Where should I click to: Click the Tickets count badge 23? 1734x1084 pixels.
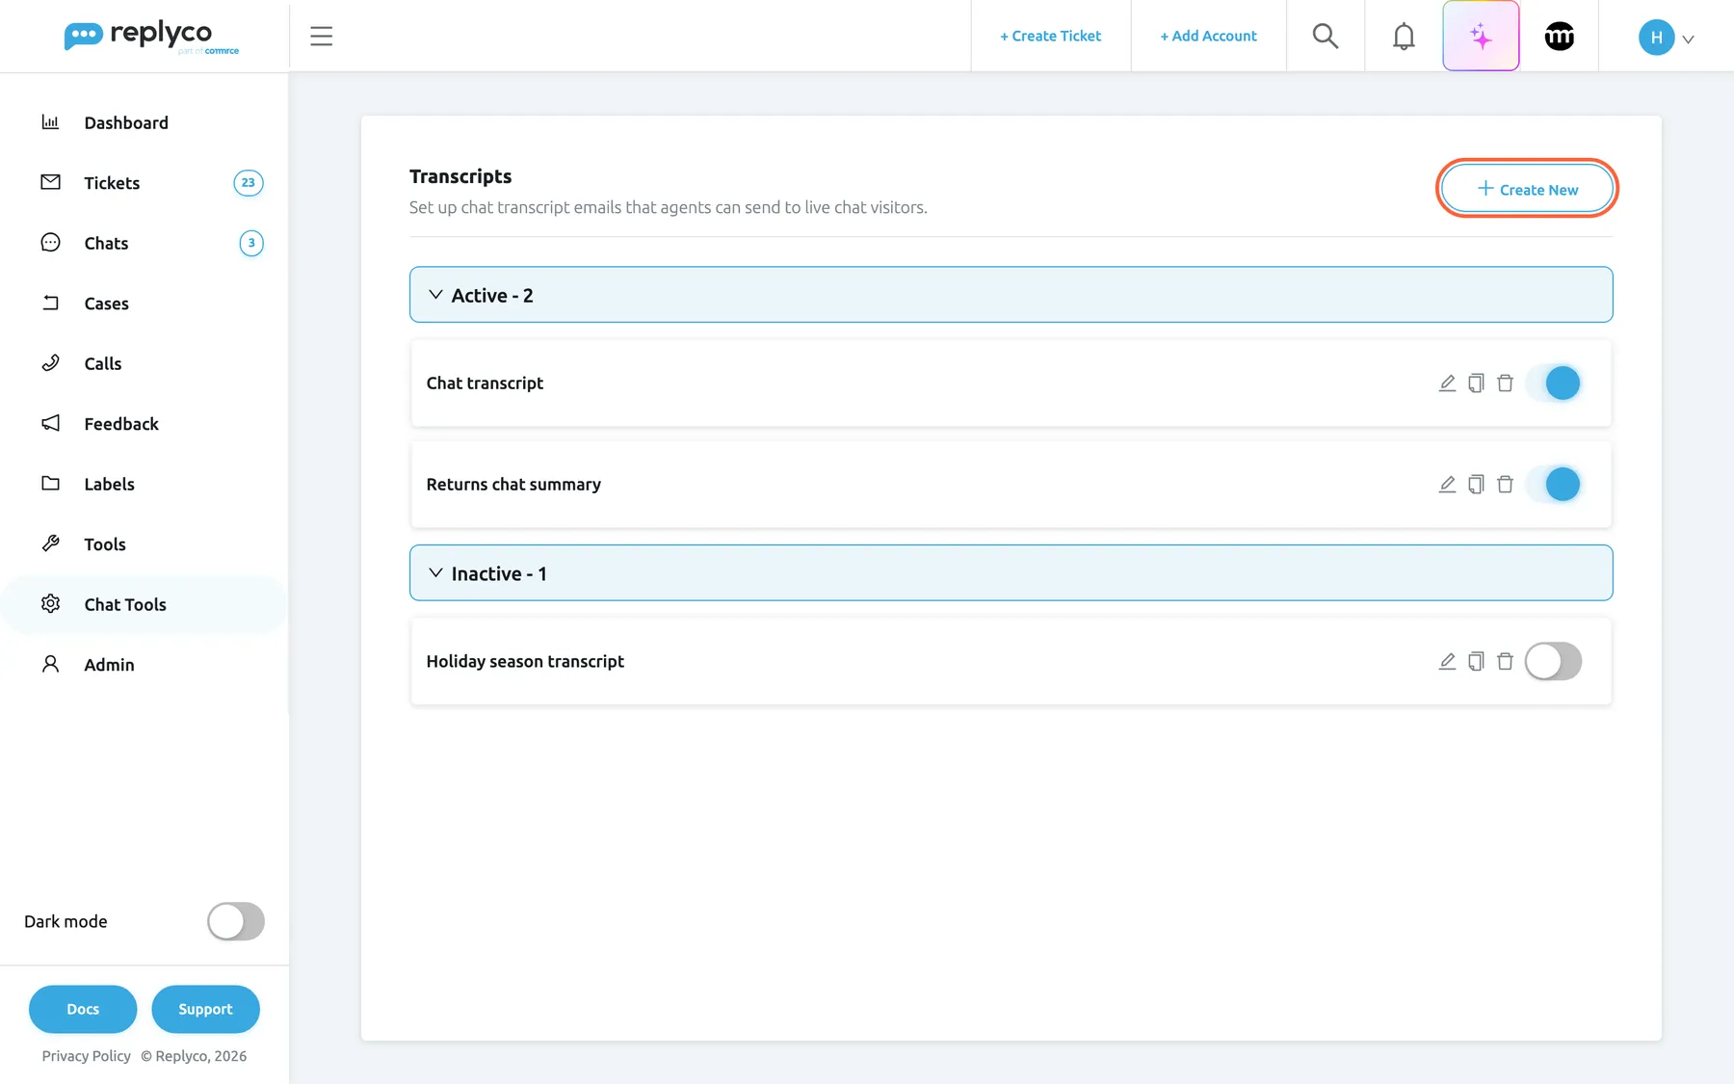click(249, 183)
